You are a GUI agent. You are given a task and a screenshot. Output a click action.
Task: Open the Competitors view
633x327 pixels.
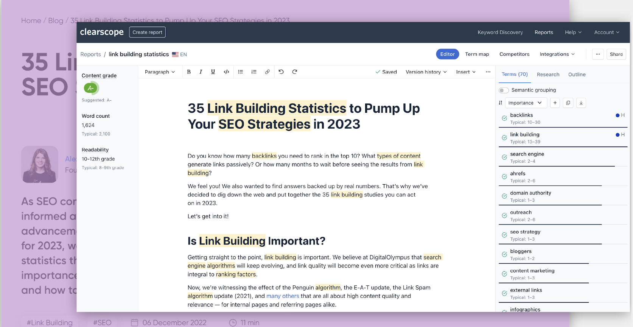pos(514,54)
